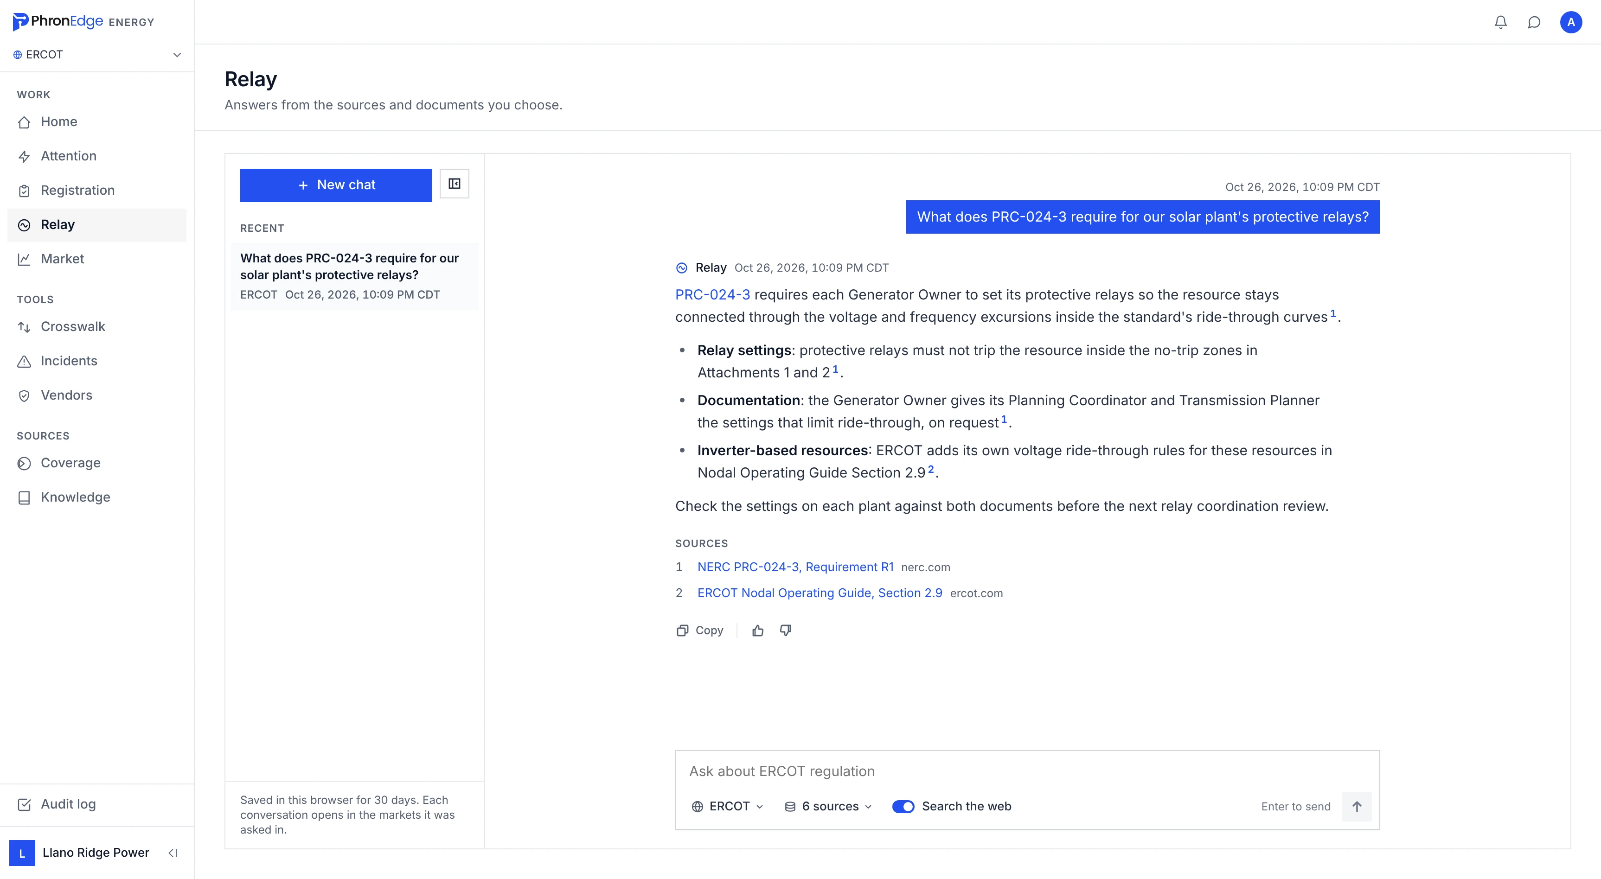Start a New chat

(x=336, y=185)
